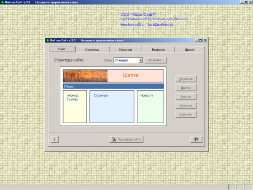Select the blue Страница block

[x=112, y=107]
